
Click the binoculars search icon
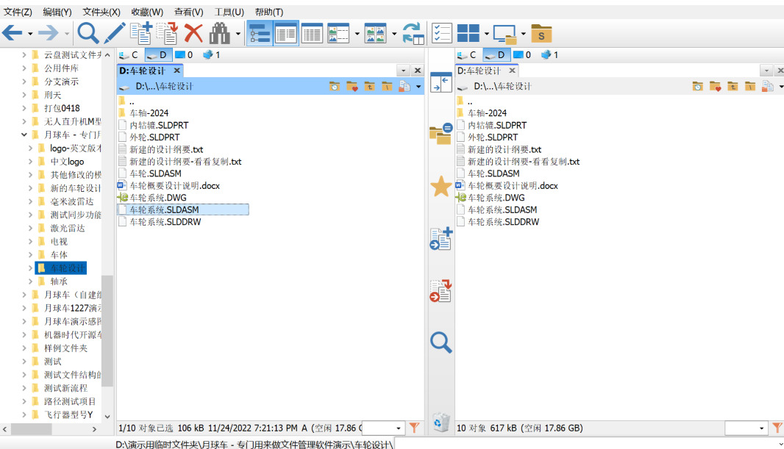point(219,34)
